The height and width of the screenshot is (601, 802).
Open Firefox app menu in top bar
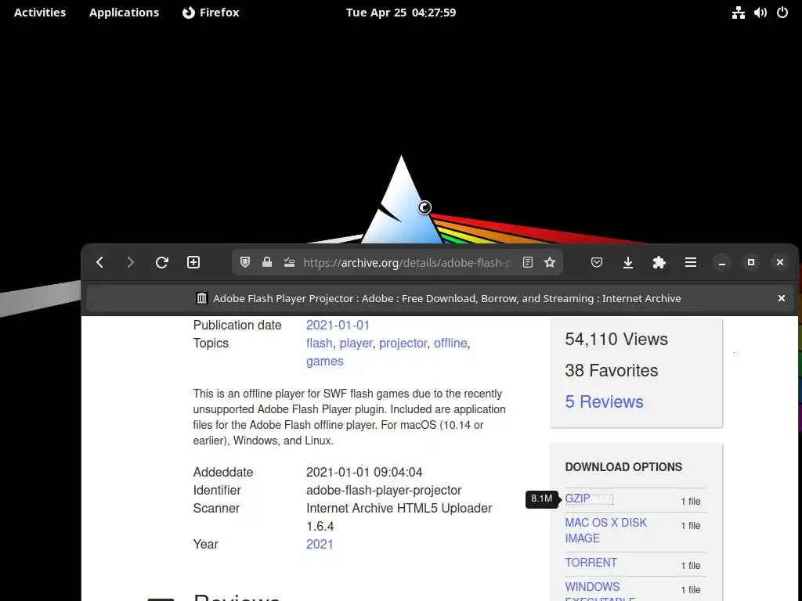coord(211,13)
